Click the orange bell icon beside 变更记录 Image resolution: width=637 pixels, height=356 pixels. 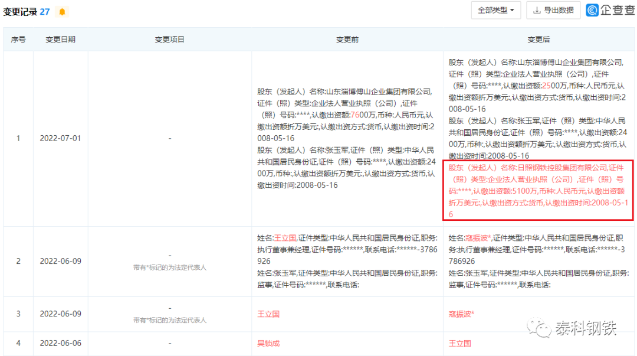tap(61, 11)
